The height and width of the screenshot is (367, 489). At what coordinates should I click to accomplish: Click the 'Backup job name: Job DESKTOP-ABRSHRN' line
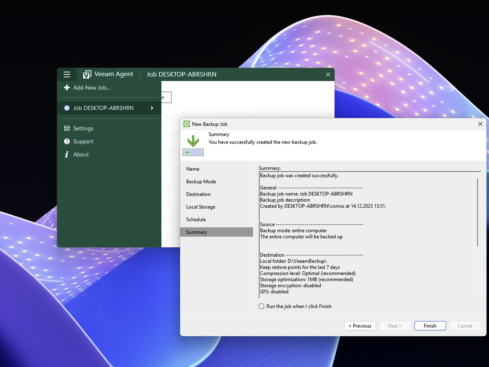tap(306, 194)
